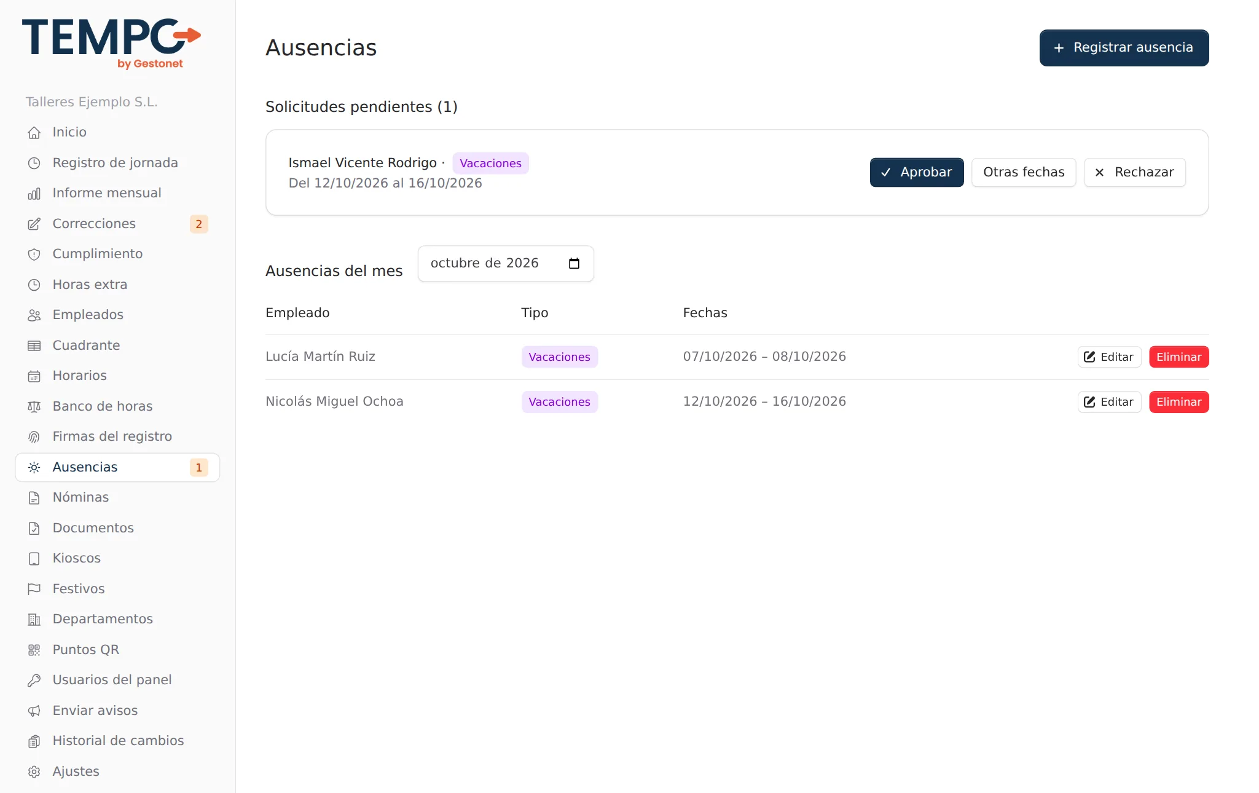This screenshot has width=1259, height=793.
Task: Edit Lucía Martín Ruiz's absence
Action: click(1109, 357)
